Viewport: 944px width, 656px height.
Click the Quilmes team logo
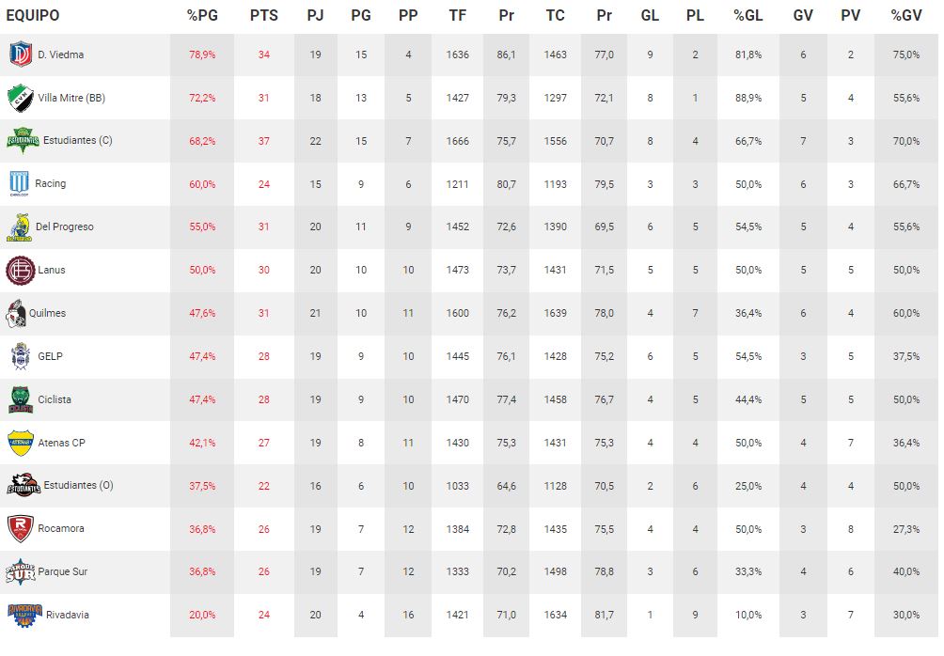(17, 314)
